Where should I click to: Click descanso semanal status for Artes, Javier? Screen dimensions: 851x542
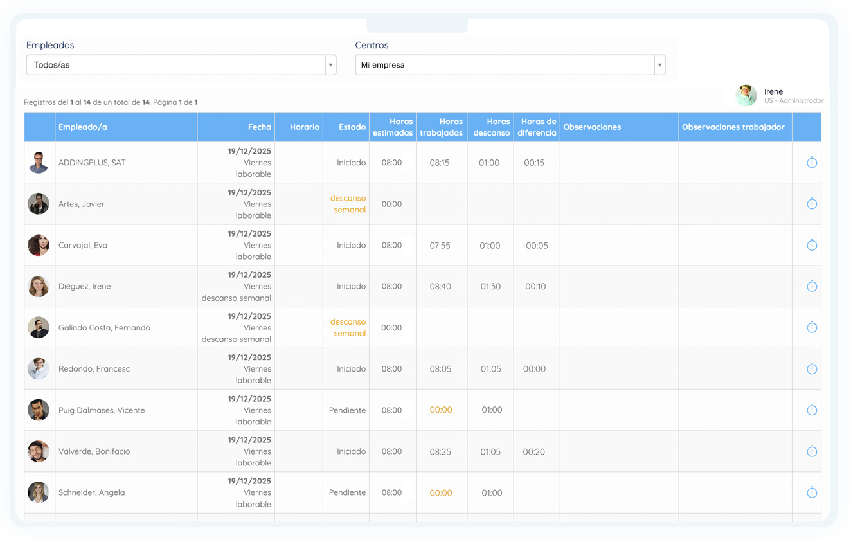coord(348,204)
